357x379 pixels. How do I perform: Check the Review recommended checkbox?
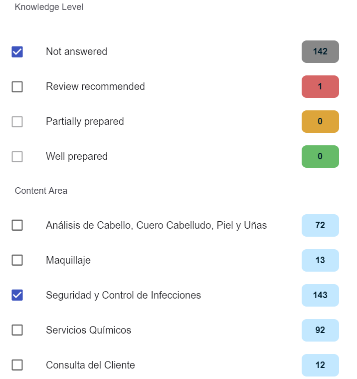(x=17, y=86)
